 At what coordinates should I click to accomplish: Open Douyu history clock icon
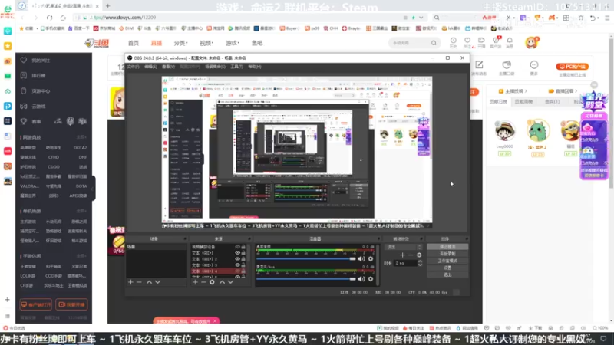coord(453,41)
